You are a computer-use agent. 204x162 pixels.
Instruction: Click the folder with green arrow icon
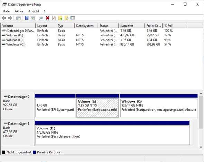click(60, 18)
